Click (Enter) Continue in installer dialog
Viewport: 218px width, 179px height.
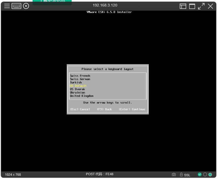(132, 109)
